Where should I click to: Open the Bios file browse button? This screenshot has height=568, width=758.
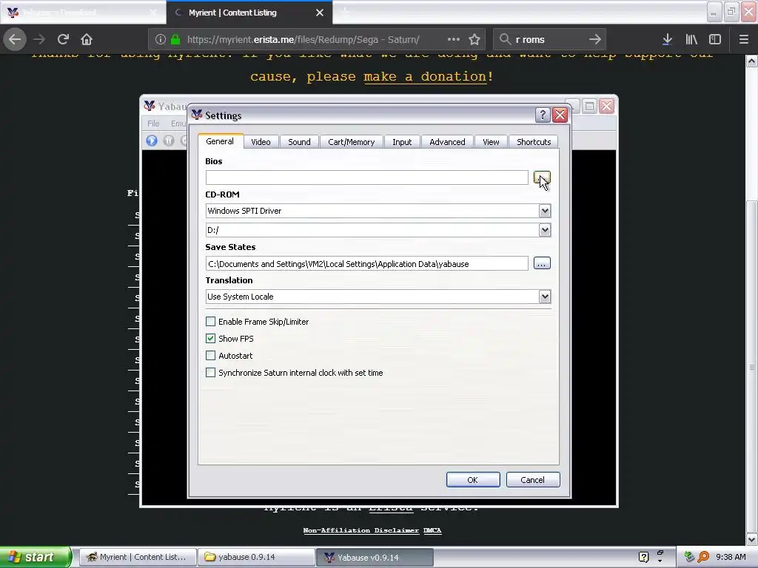click(x=541, y=177)
